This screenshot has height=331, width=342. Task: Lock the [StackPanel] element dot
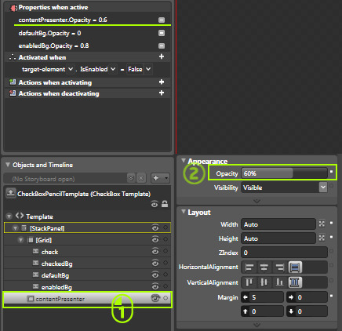[166, 227]
